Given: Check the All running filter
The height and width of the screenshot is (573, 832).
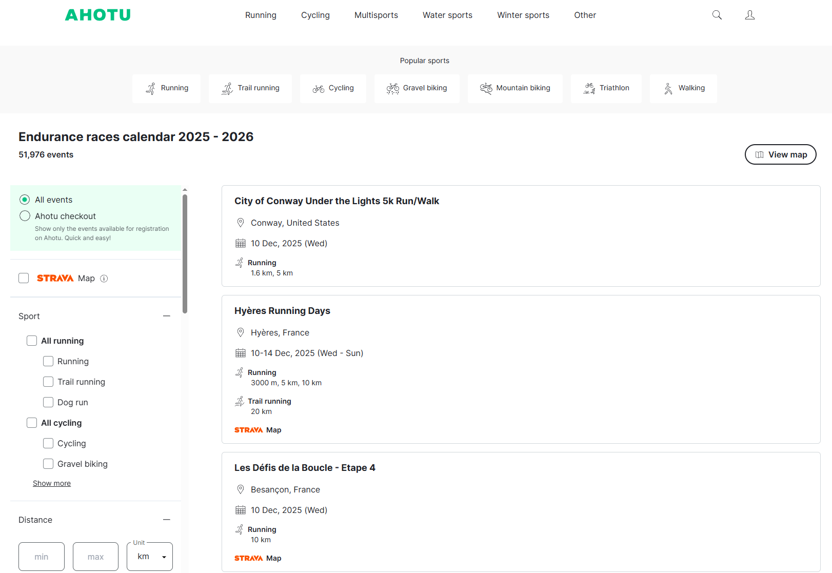Looking at the screenshot, I should click(x=32, y=341).
